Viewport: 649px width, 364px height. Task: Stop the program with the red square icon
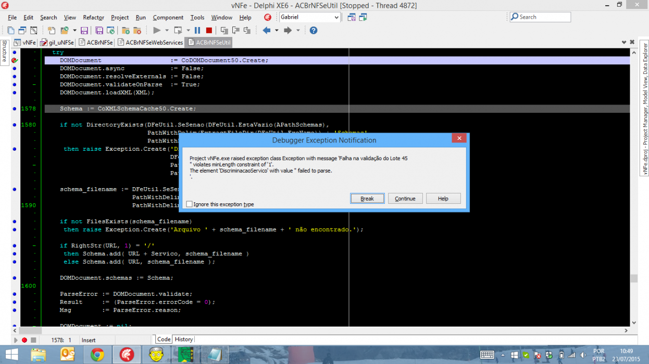coord(209,31)
